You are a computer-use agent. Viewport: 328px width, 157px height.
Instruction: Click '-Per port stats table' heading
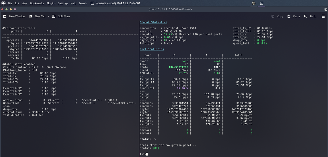18,28
